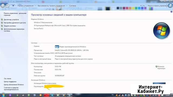
Task: Click Изменить параметры for computer name
Action: (161, 68)
